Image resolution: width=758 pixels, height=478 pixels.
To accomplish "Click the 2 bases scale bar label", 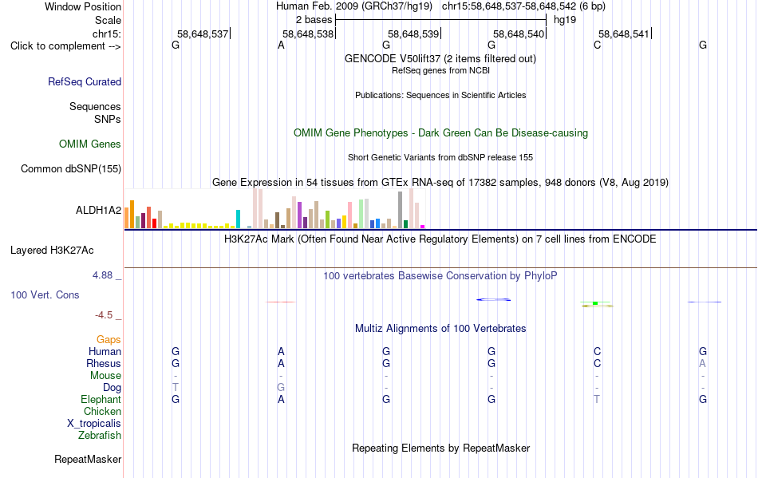I will pyautogui.click(x=314, y=20).
